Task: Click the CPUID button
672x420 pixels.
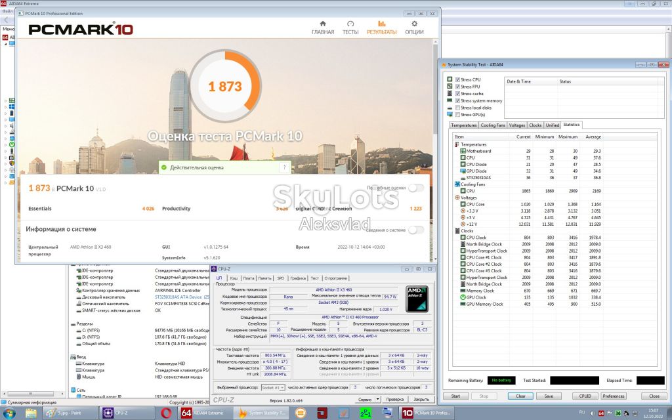Action: pyautogui.click(x=585, y=396)
